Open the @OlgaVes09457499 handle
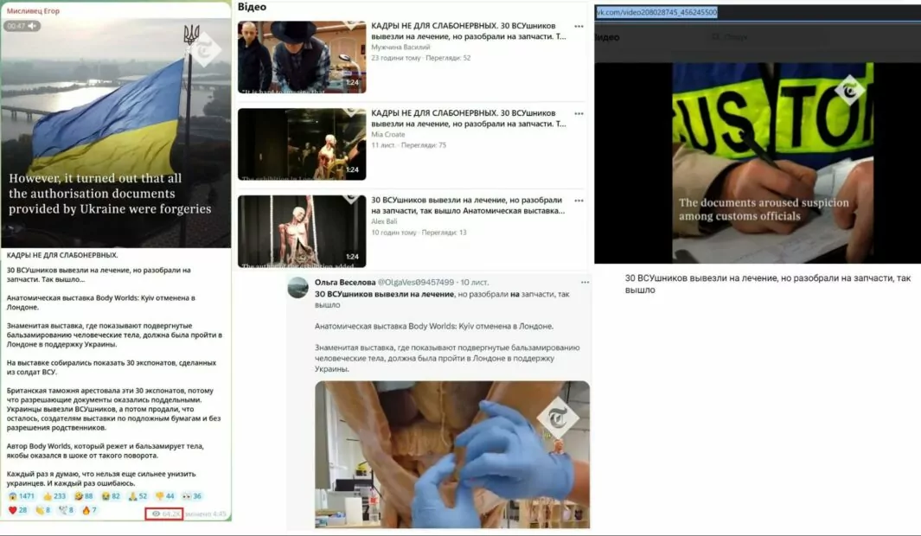 coord(416,283)
